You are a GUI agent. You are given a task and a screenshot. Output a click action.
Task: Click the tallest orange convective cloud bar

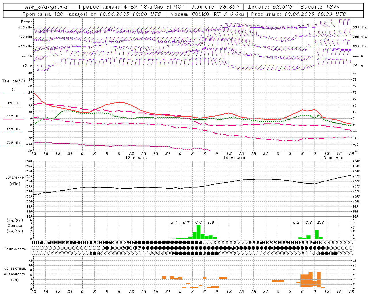coord(319,280)
